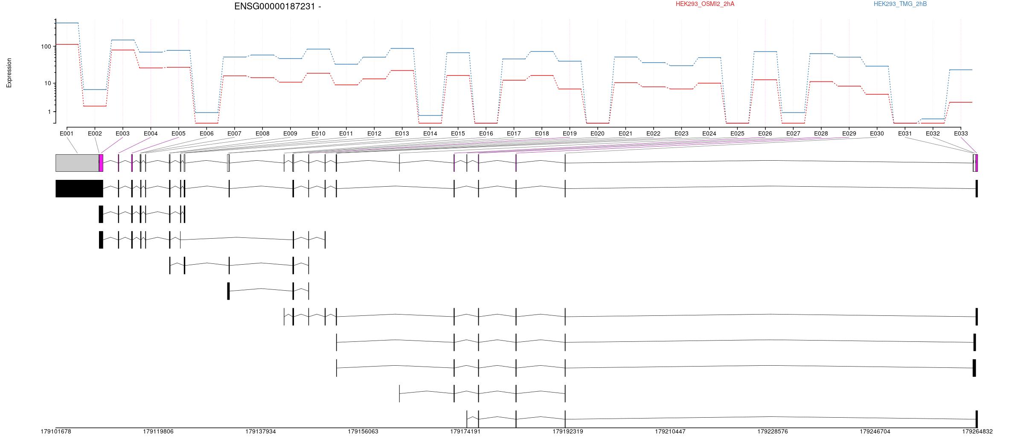This screenshot has height=439, width=1024.
Task: Click the exon label E003
Action: pyautogui.click(x=122, y=133)
